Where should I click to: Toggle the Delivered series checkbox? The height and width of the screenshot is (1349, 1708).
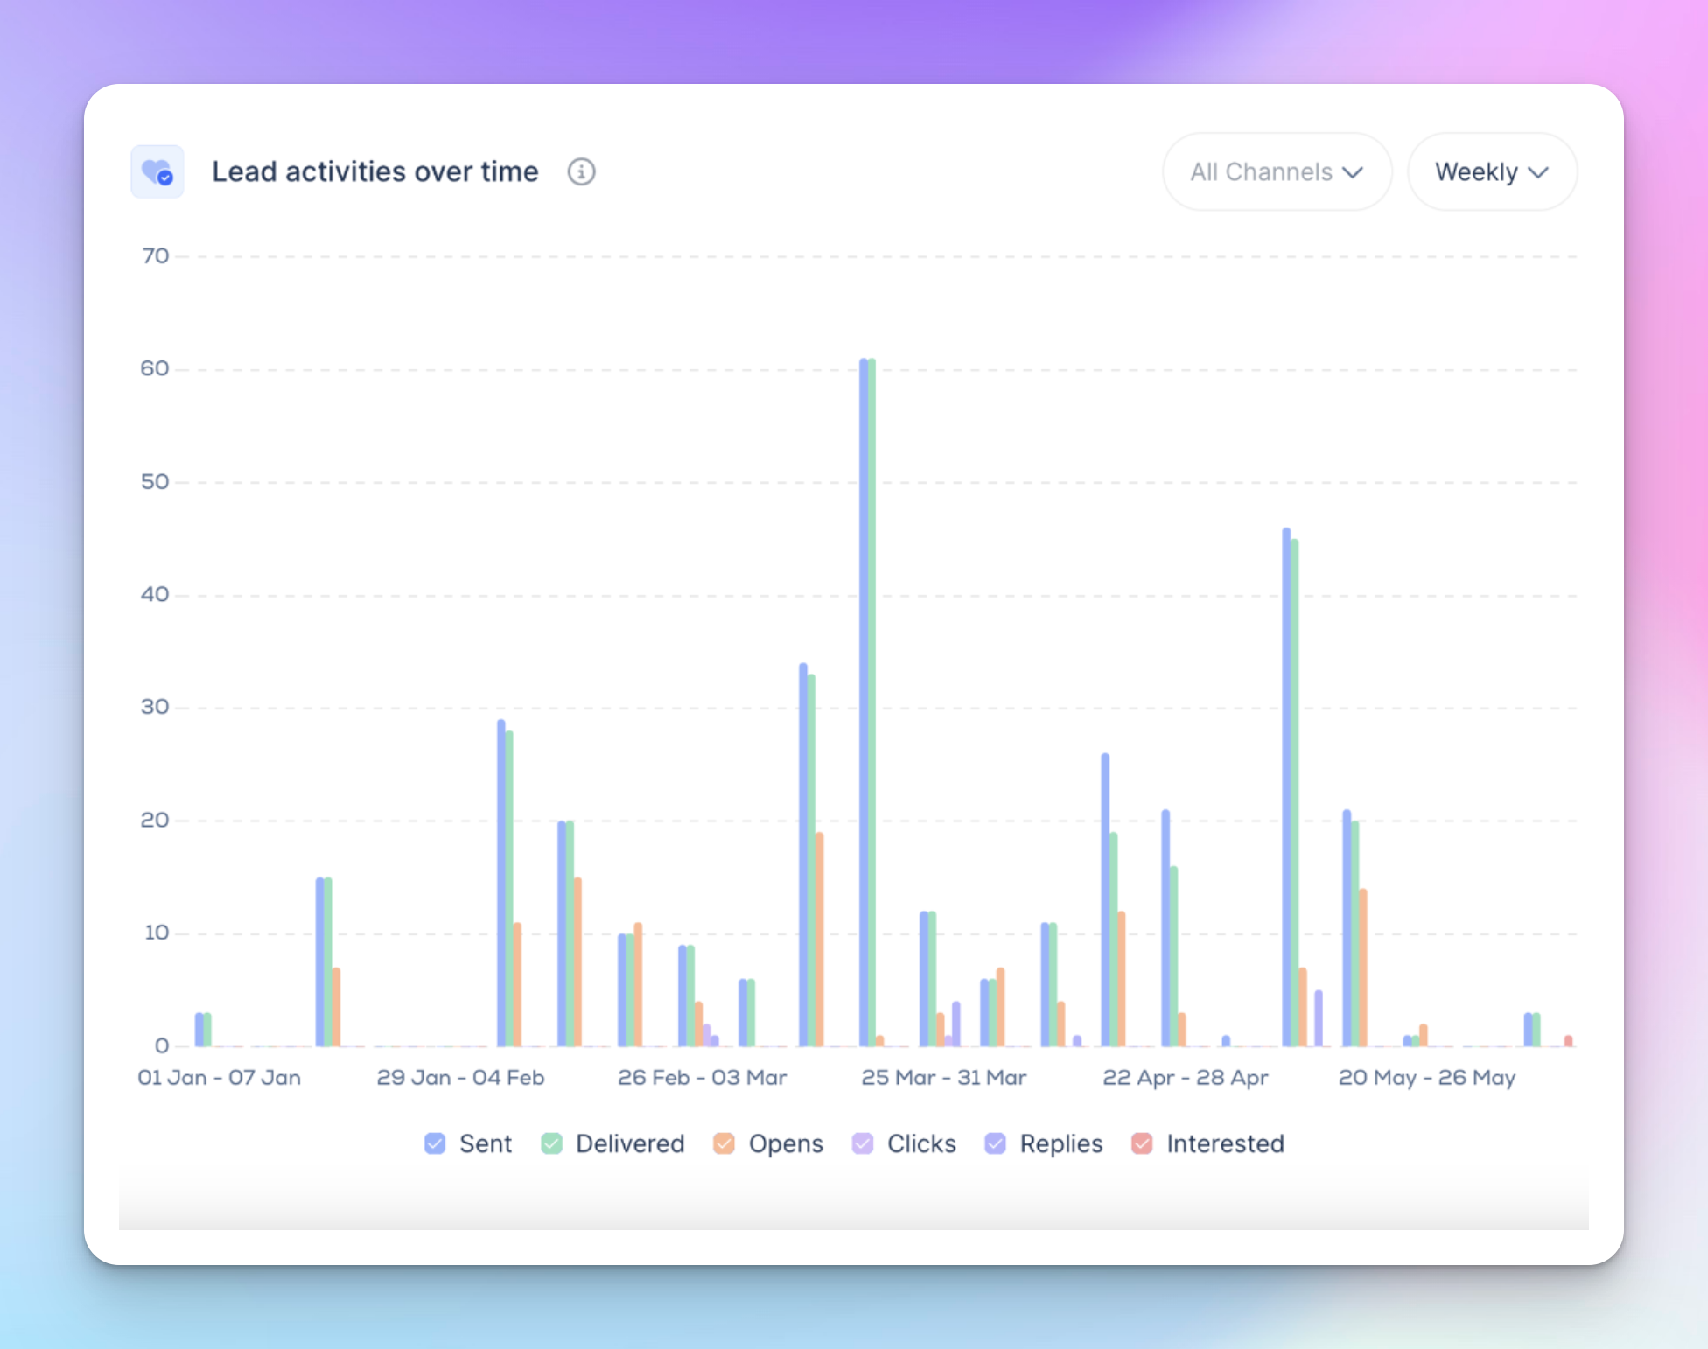(551, 1143)
